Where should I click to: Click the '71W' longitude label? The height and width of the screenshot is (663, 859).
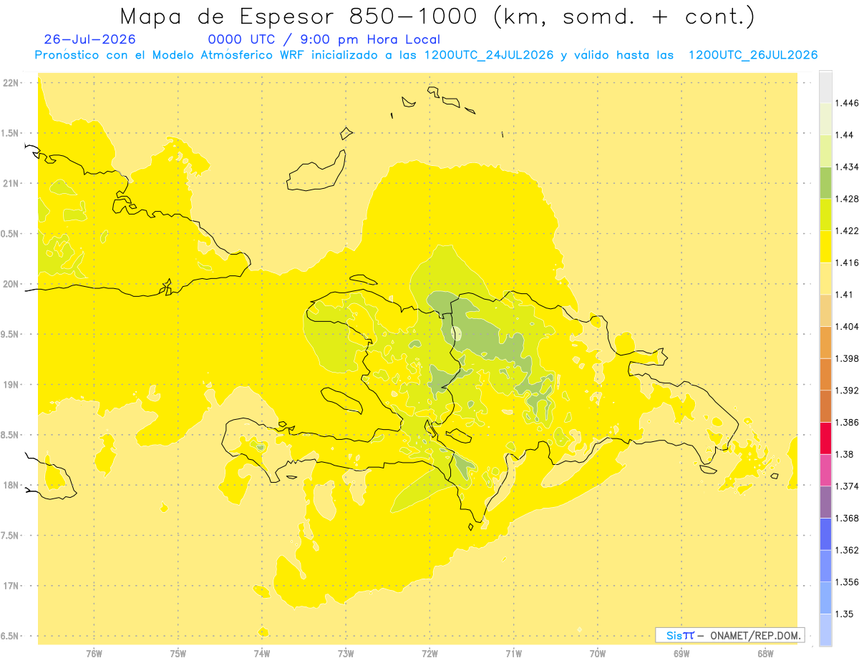point(514,654)
